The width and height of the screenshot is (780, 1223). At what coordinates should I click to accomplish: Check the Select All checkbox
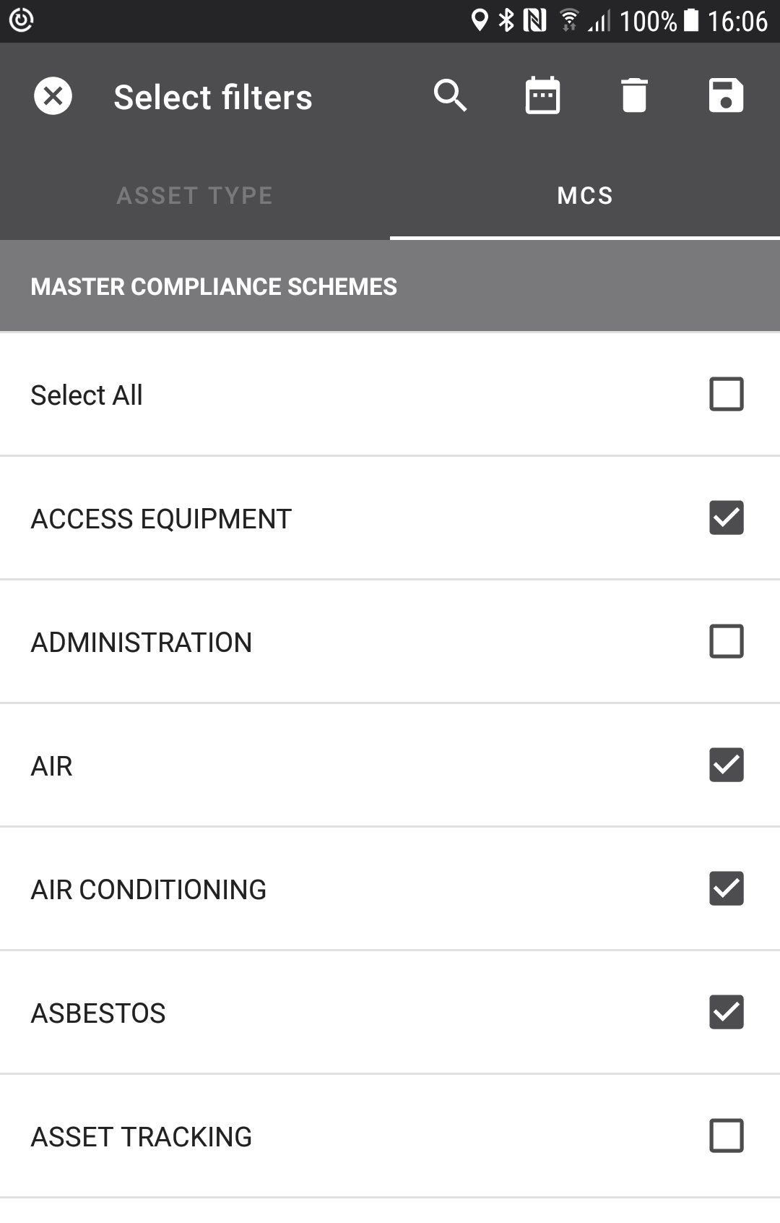coord(727,394)
